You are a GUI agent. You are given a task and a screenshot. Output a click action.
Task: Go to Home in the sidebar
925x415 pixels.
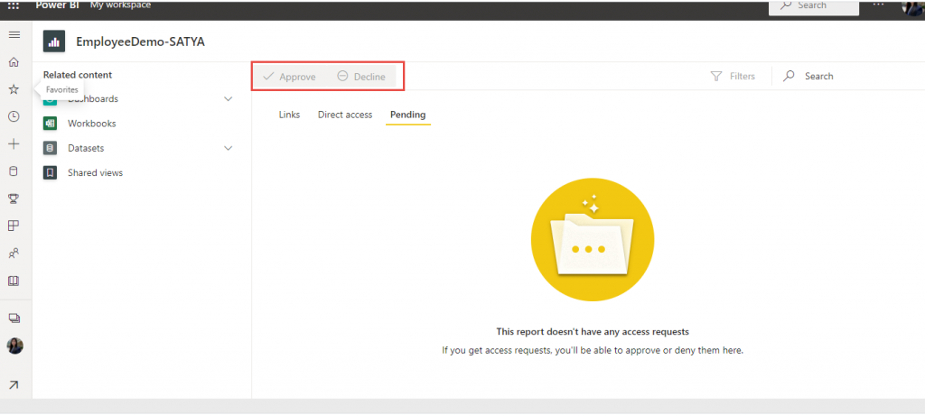[x=14, y=62]
